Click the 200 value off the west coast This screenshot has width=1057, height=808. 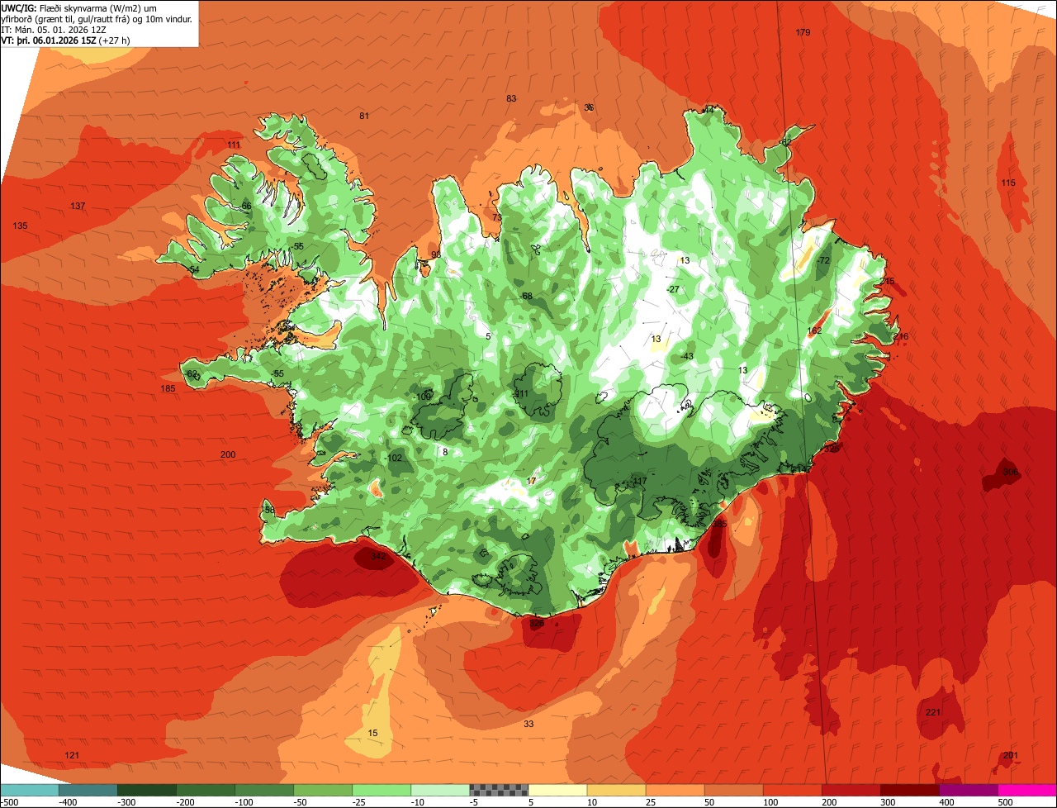pyautogui.click(x=228, y=454)
